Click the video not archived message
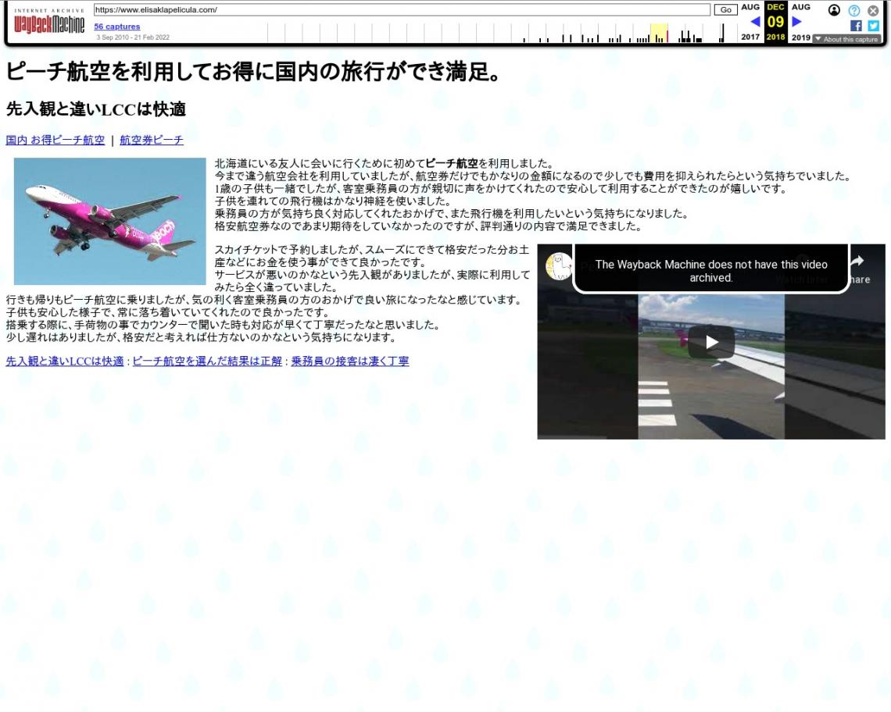This screenshot has width=891, height=712. 711,271
